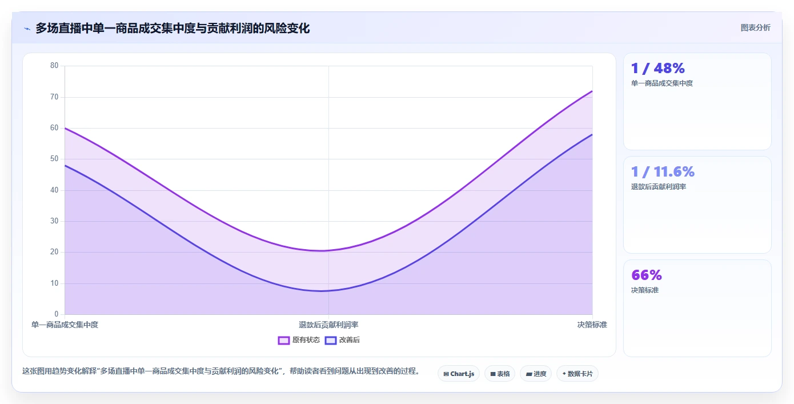Click the lightning icon beside the title
Viewport: 794px width, 404px height.
pyautogui.click(x=27, y=29)
